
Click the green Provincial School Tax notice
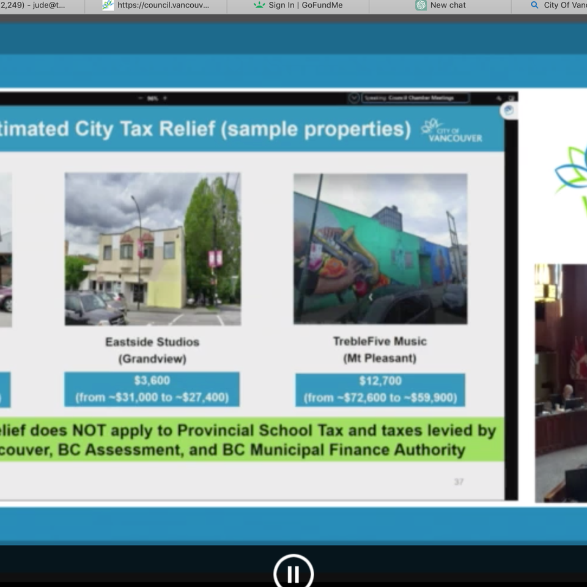click(251, 440)
